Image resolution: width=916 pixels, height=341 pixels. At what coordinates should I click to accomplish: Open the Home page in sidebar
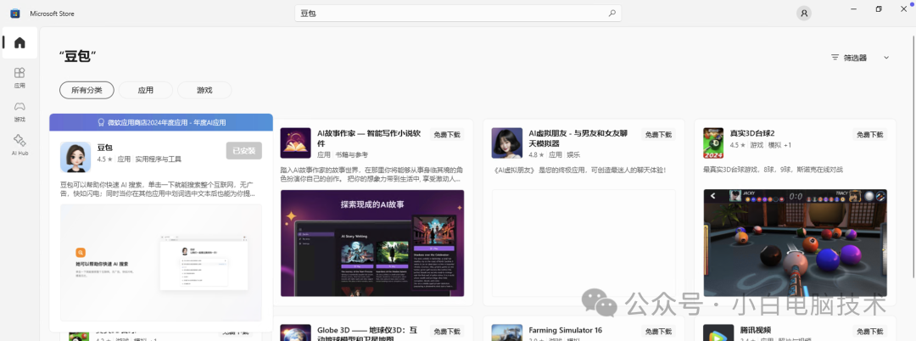pos(20,42)
